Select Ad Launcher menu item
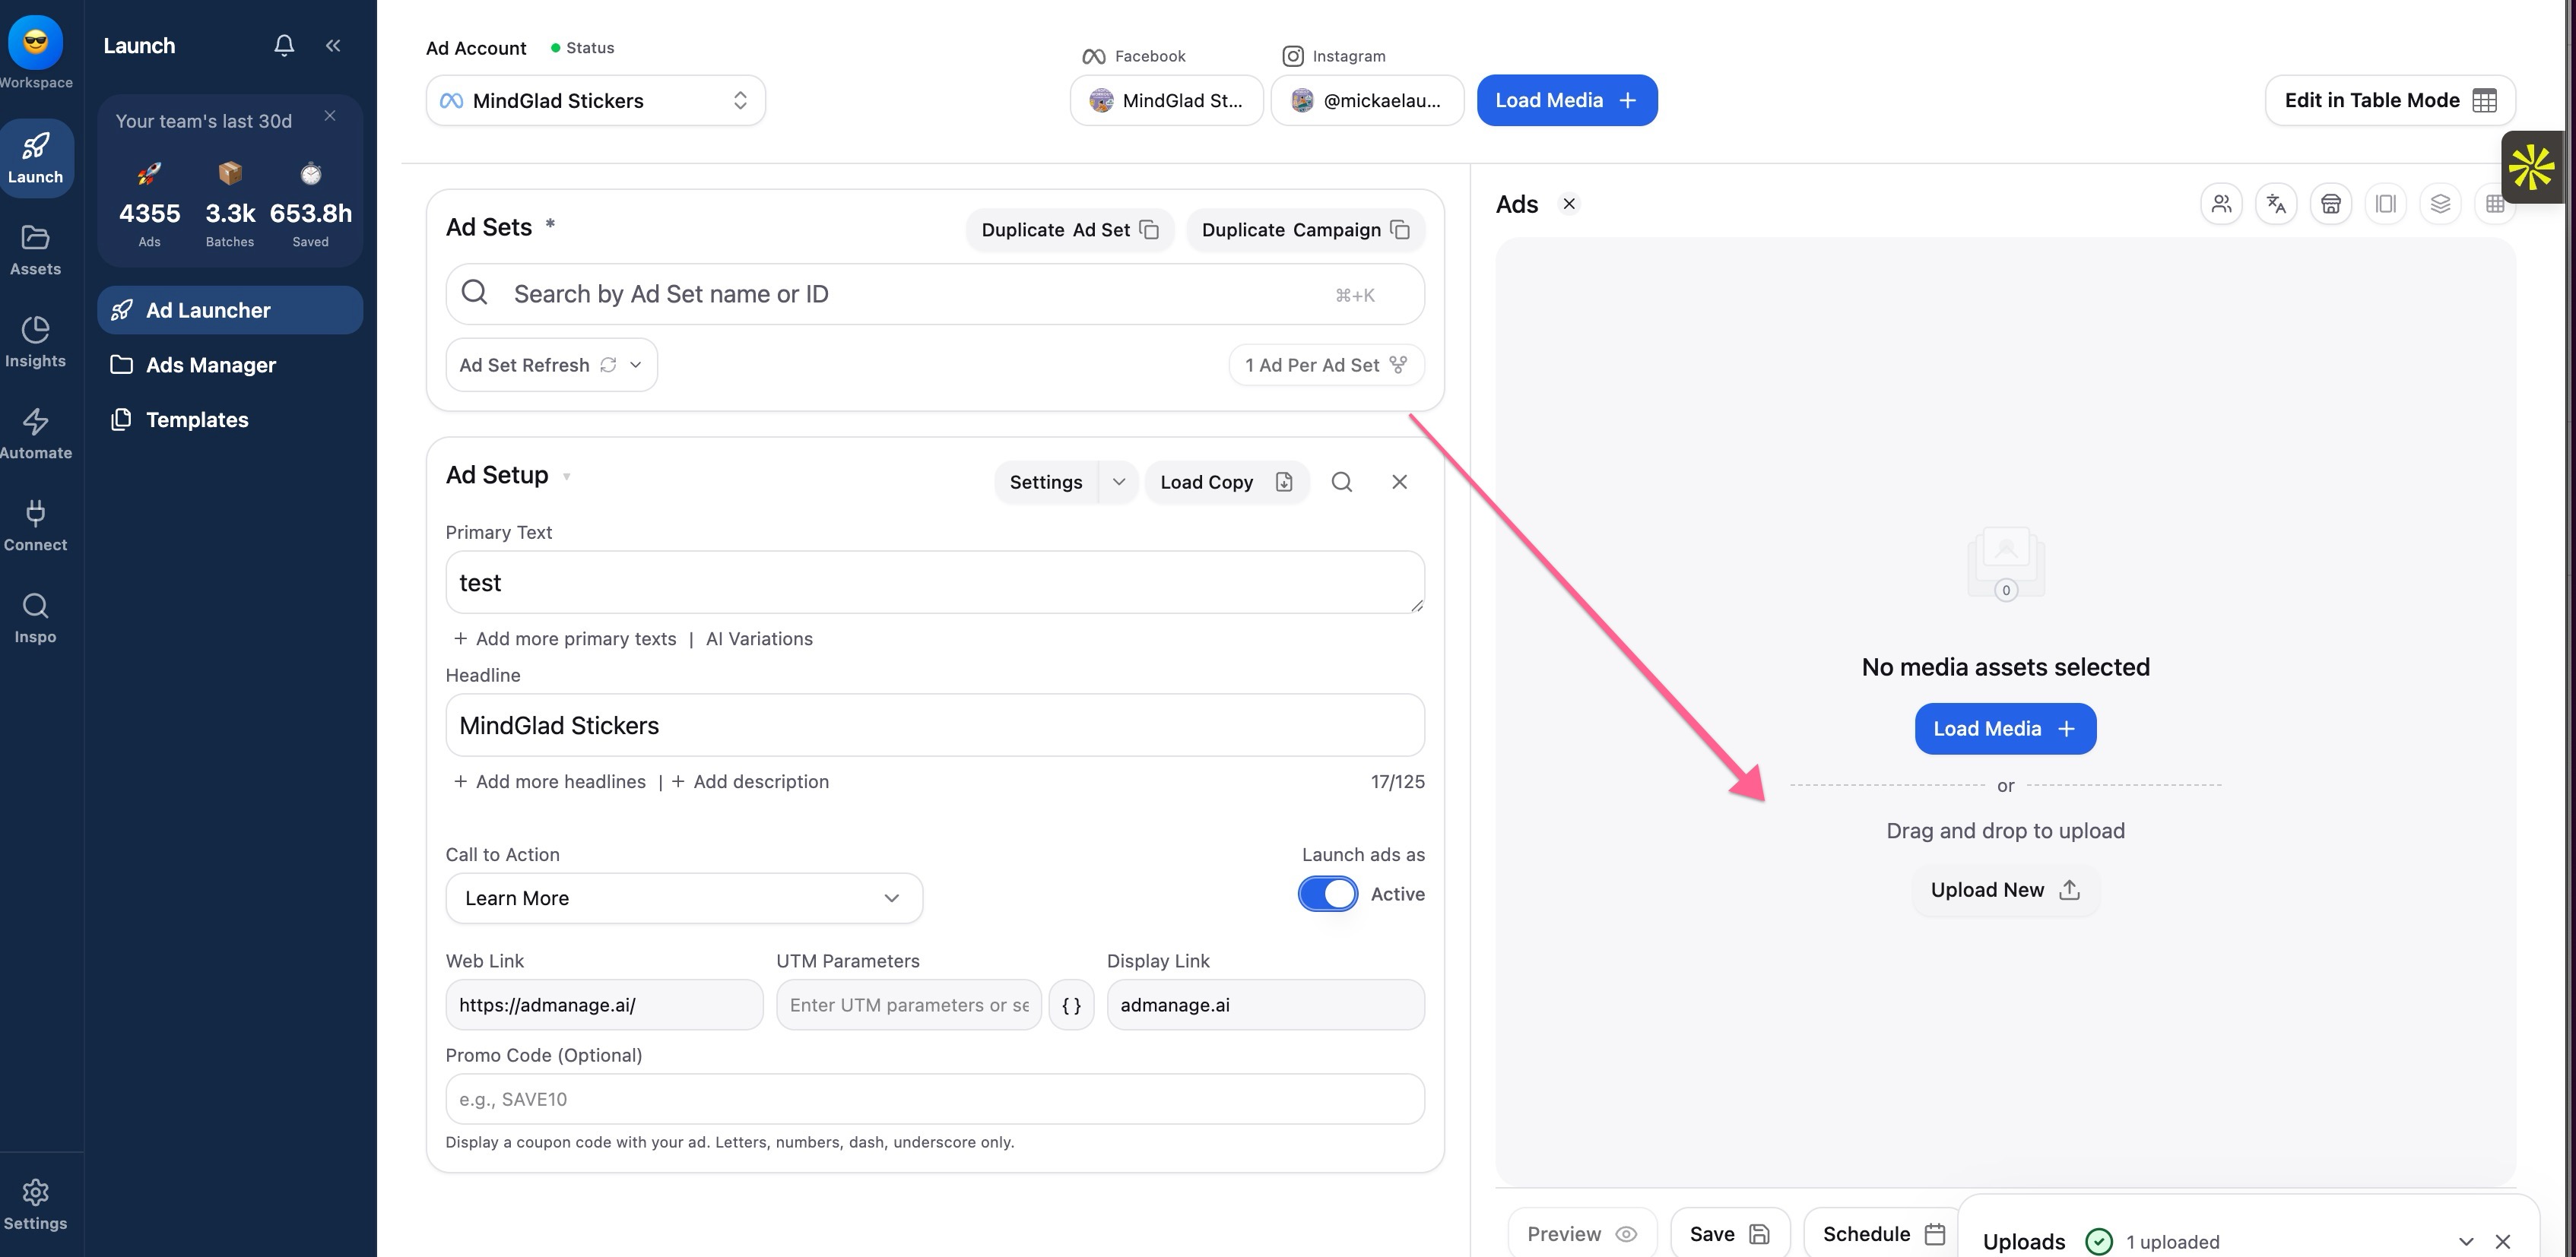This screenshot has height=1257, width=2576. (x=230, y=310)
